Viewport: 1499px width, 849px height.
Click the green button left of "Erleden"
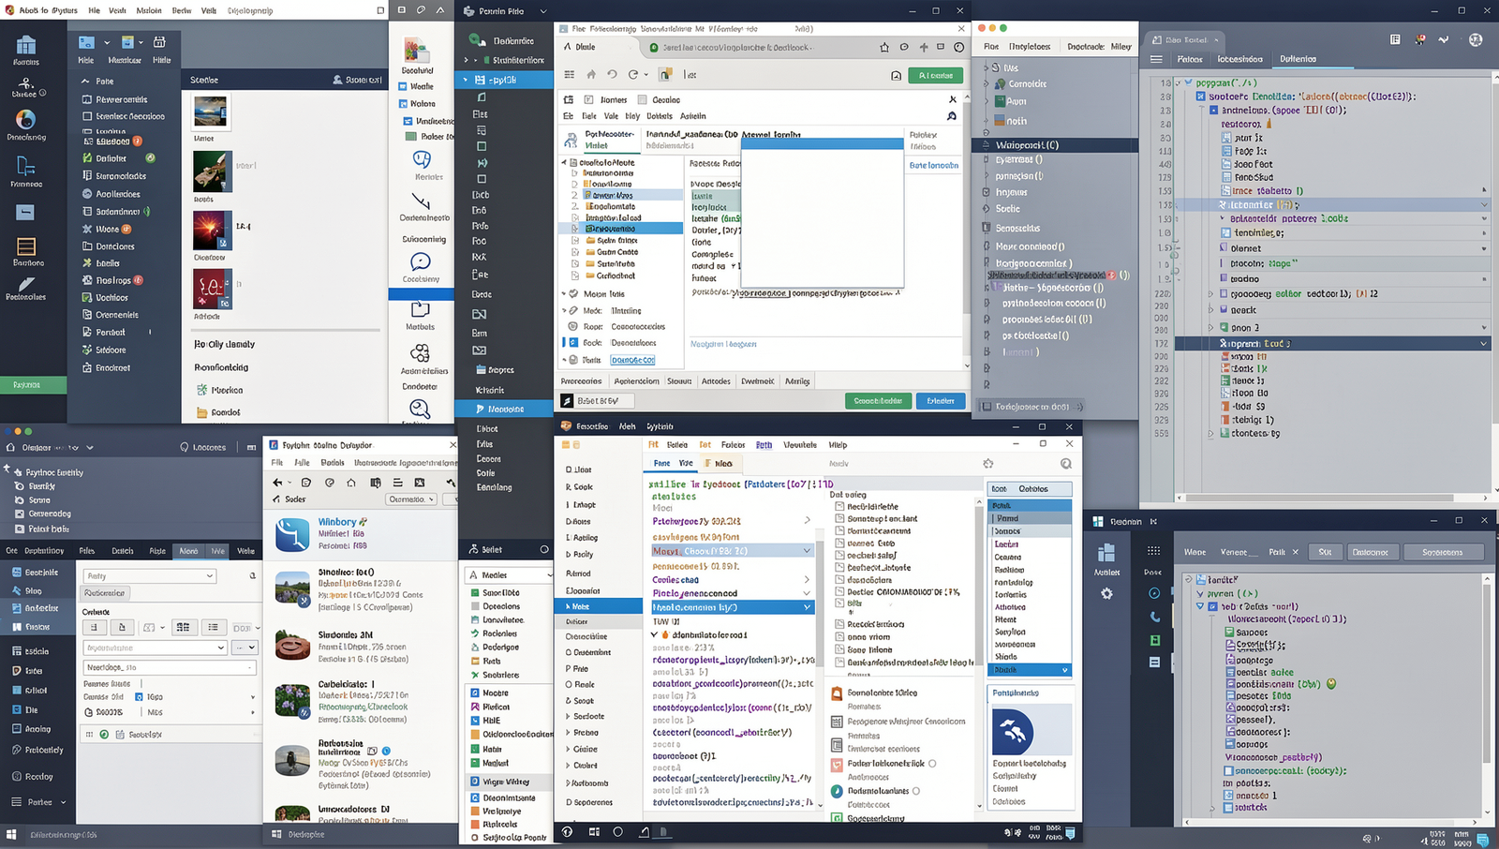tap(878, 401)
